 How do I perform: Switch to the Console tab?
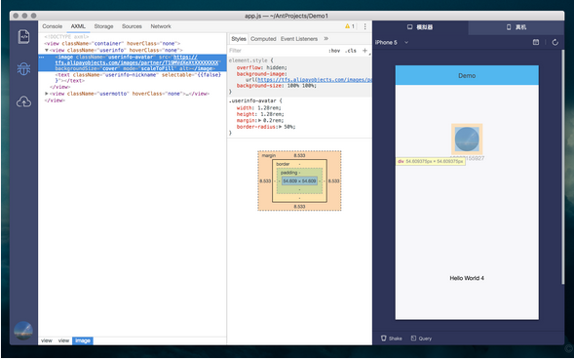[53, 26]
